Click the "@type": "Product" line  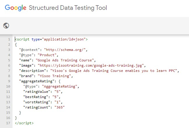pos(38,55)
